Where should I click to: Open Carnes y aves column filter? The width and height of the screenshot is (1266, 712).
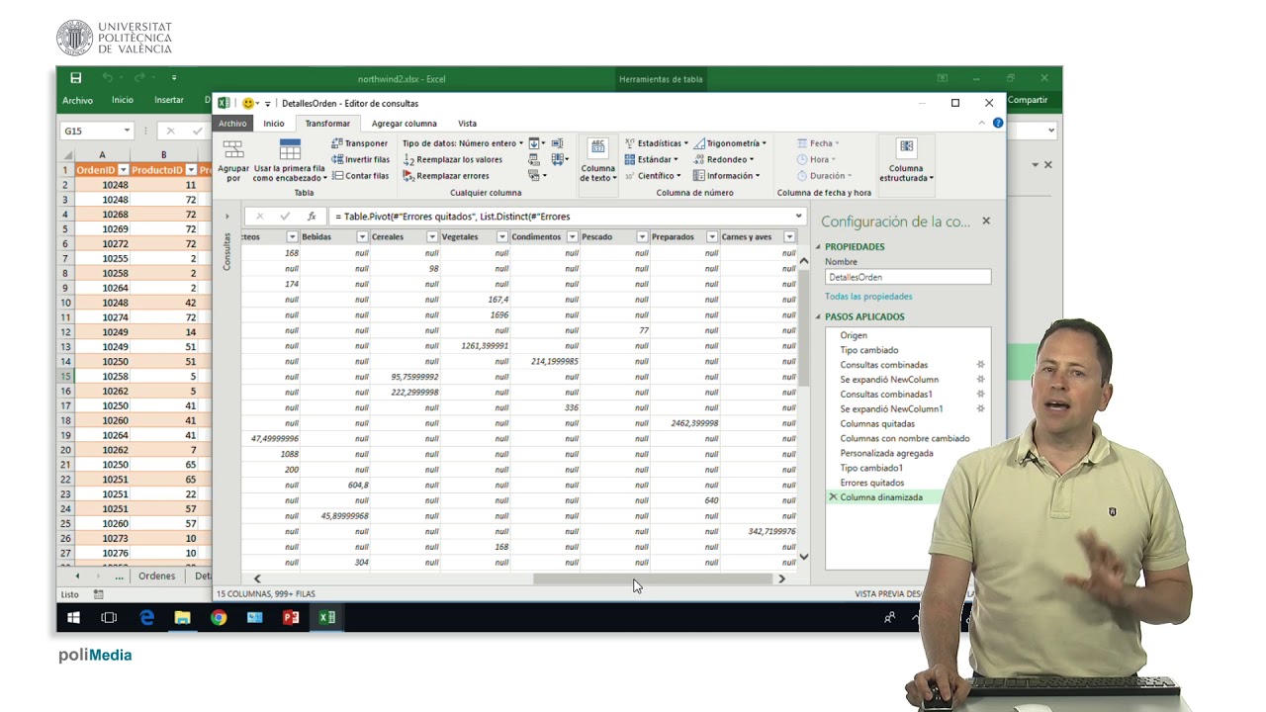(789, 237)
